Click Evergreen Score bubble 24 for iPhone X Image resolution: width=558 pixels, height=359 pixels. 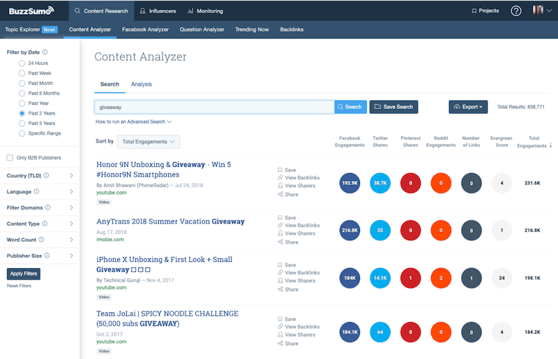coord(502,278)
